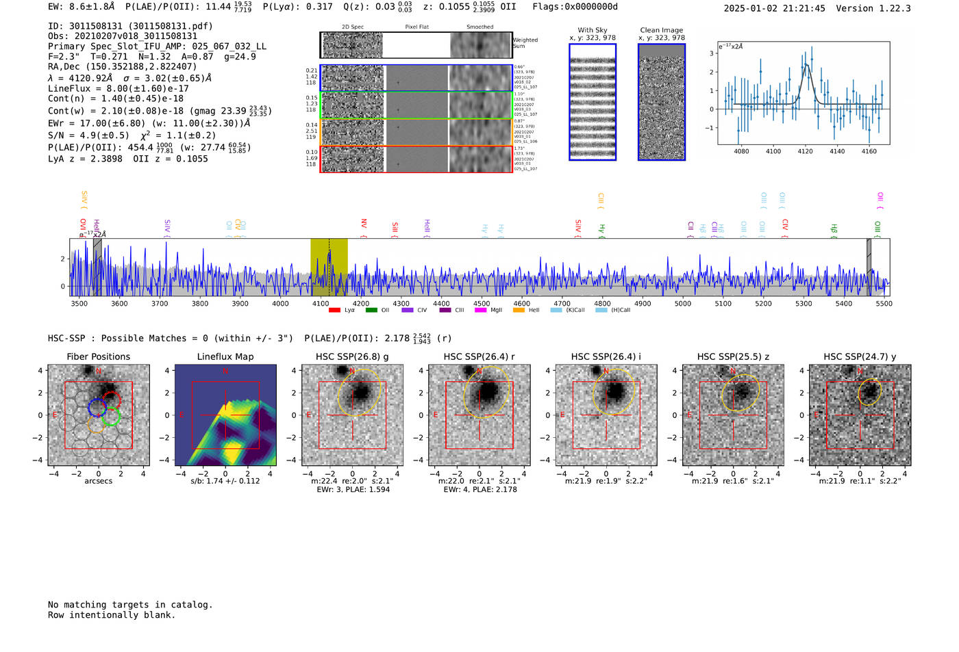Open the Clean Image cutout
Screen dimensions: 959x652
coord(662,102)
